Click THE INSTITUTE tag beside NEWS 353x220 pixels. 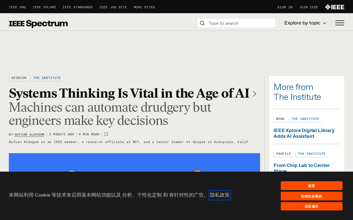[x=305, y=119]
